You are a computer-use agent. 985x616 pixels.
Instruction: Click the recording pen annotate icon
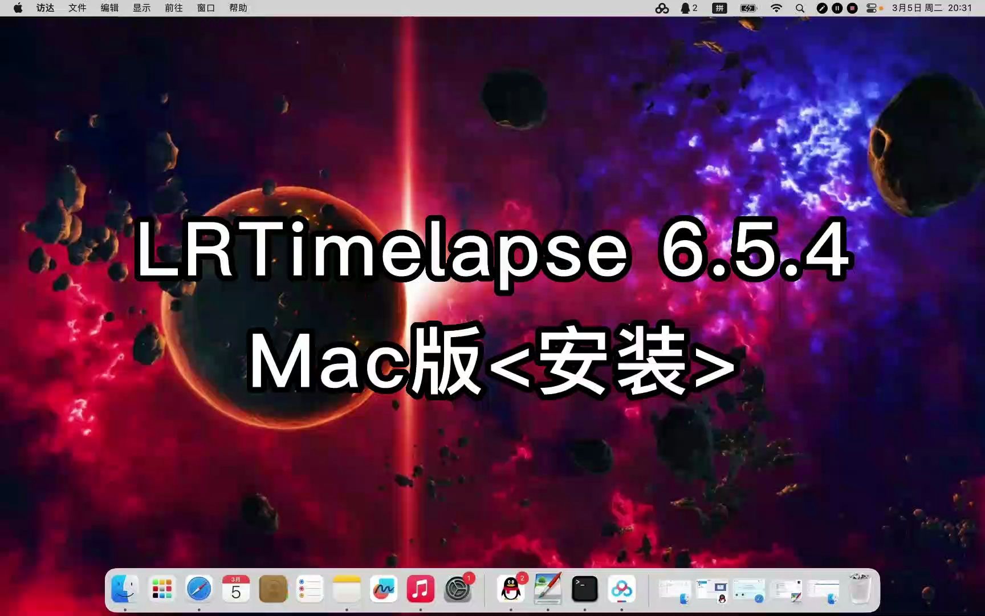pos(822,8)
